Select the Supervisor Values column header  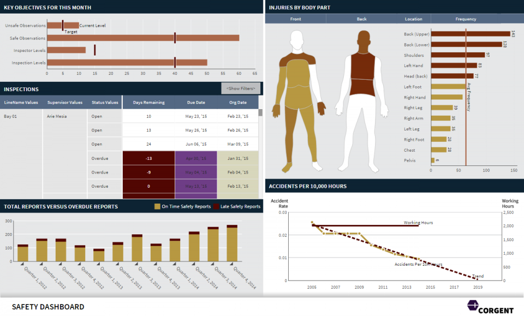tap(65, 103)
